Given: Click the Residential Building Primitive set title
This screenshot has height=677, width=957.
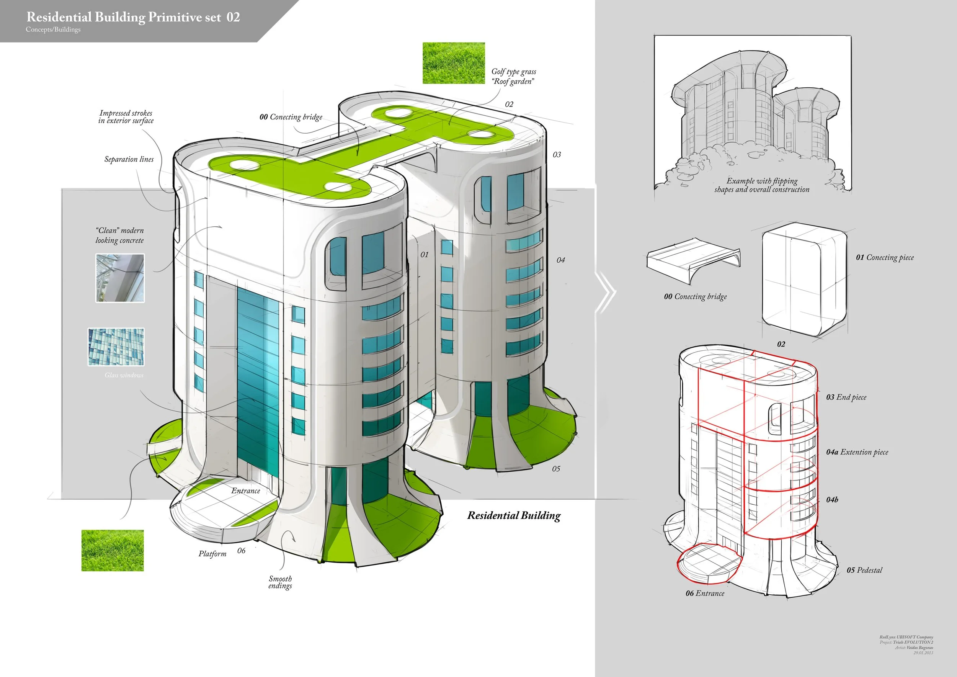Looking at the screenshot, I should pyautogui.click(x=133, y=17).
